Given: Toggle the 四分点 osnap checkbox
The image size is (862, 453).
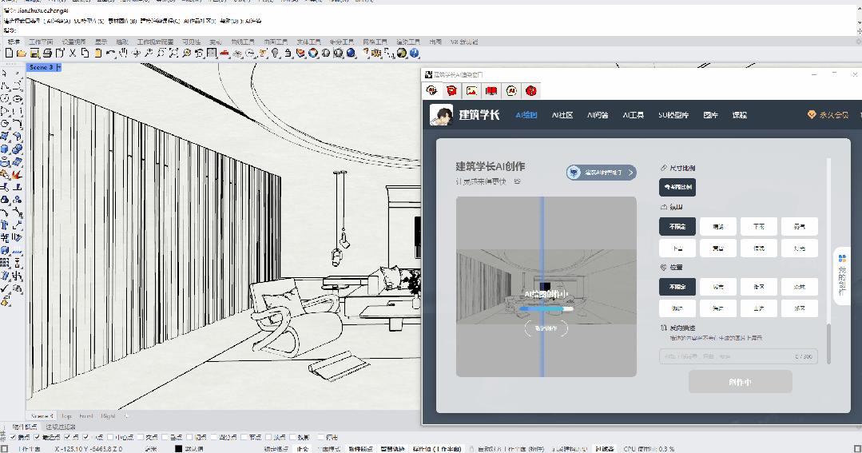Looking at the screenshot, I should 213,438.
